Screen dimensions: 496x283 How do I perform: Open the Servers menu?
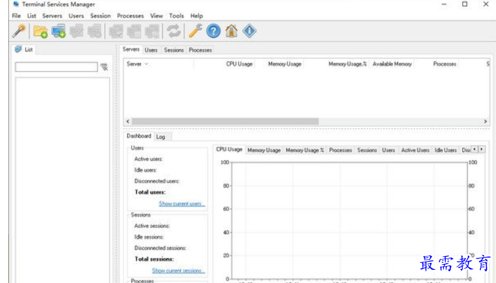tap(52, 16)
